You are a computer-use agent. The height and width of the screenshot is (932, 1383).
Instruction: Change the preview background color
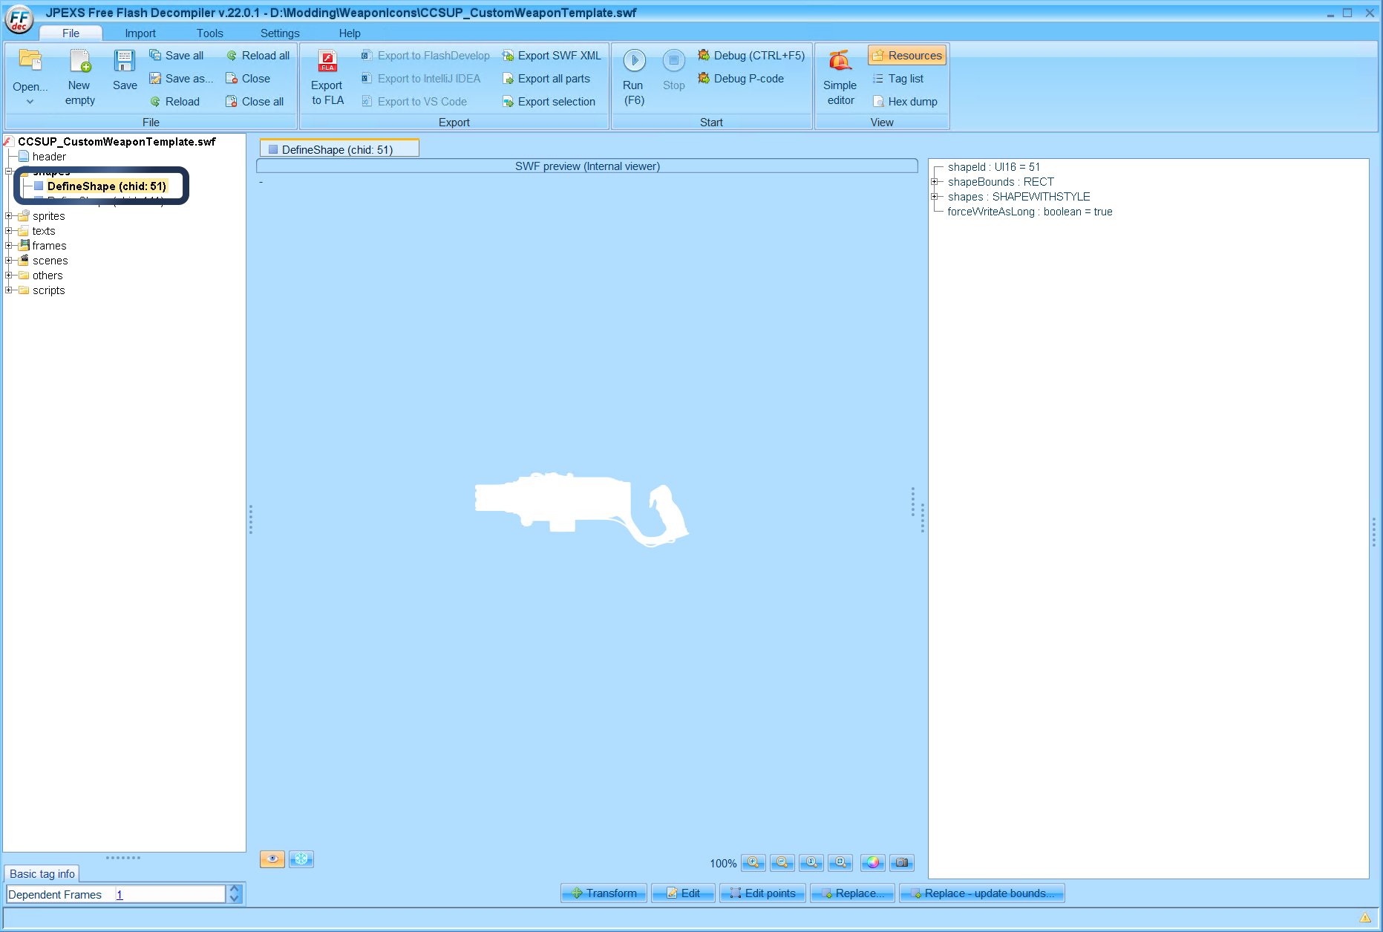(872, 862)
